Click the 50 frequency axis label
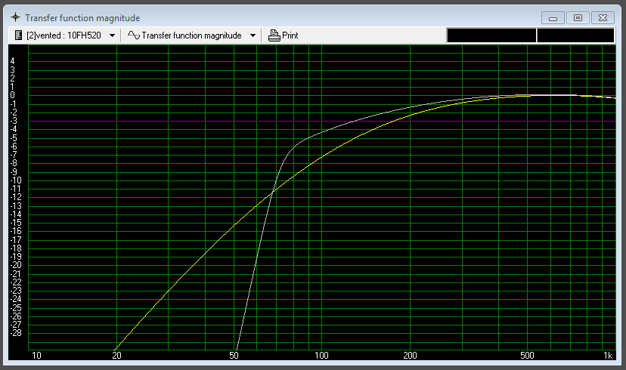The width and height of the screenshot is (626, 370). click(x=234, y=355)
